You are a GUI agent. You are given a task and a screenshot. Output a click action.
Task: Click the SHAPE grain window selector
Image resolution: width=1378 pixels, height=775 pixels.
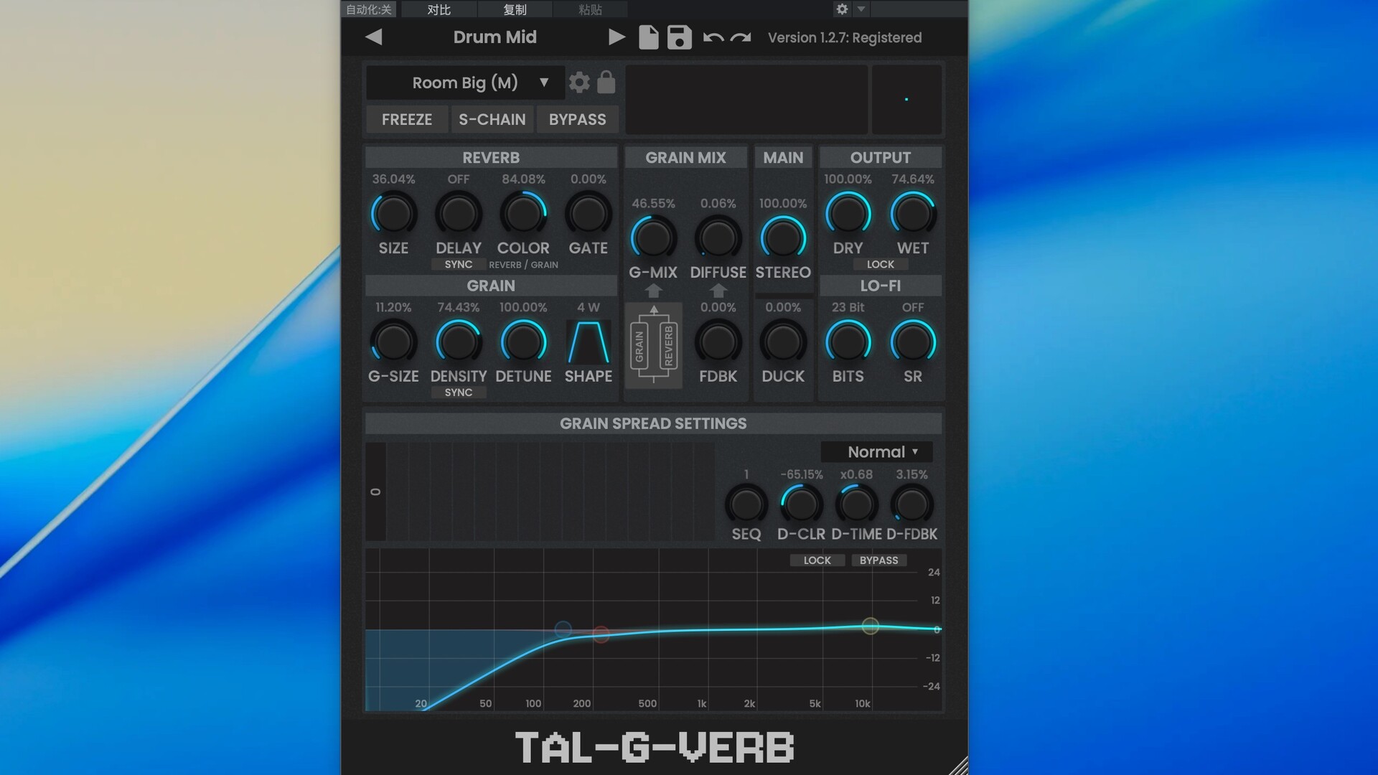coord(588,343)
